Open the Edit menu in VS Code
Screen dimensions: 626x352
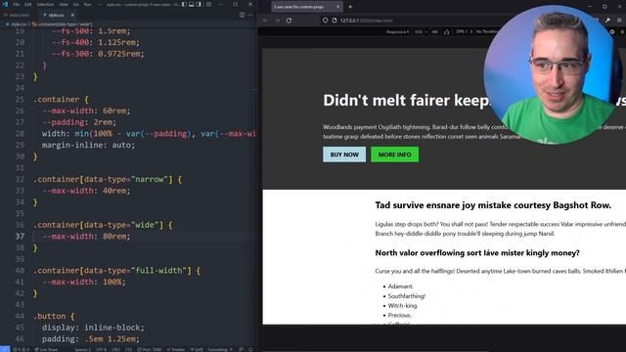point(28,4)
